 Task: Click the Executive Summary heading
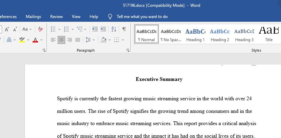point(159,79)
